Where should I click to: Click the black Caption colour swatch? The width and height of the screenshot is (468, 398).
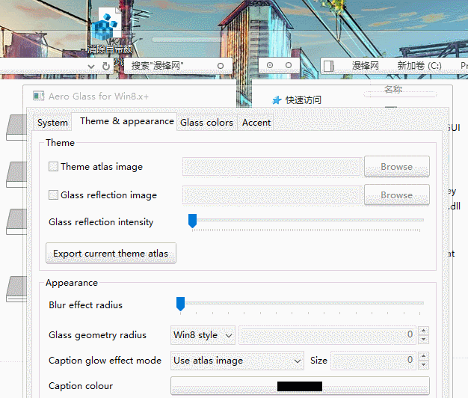299,386
